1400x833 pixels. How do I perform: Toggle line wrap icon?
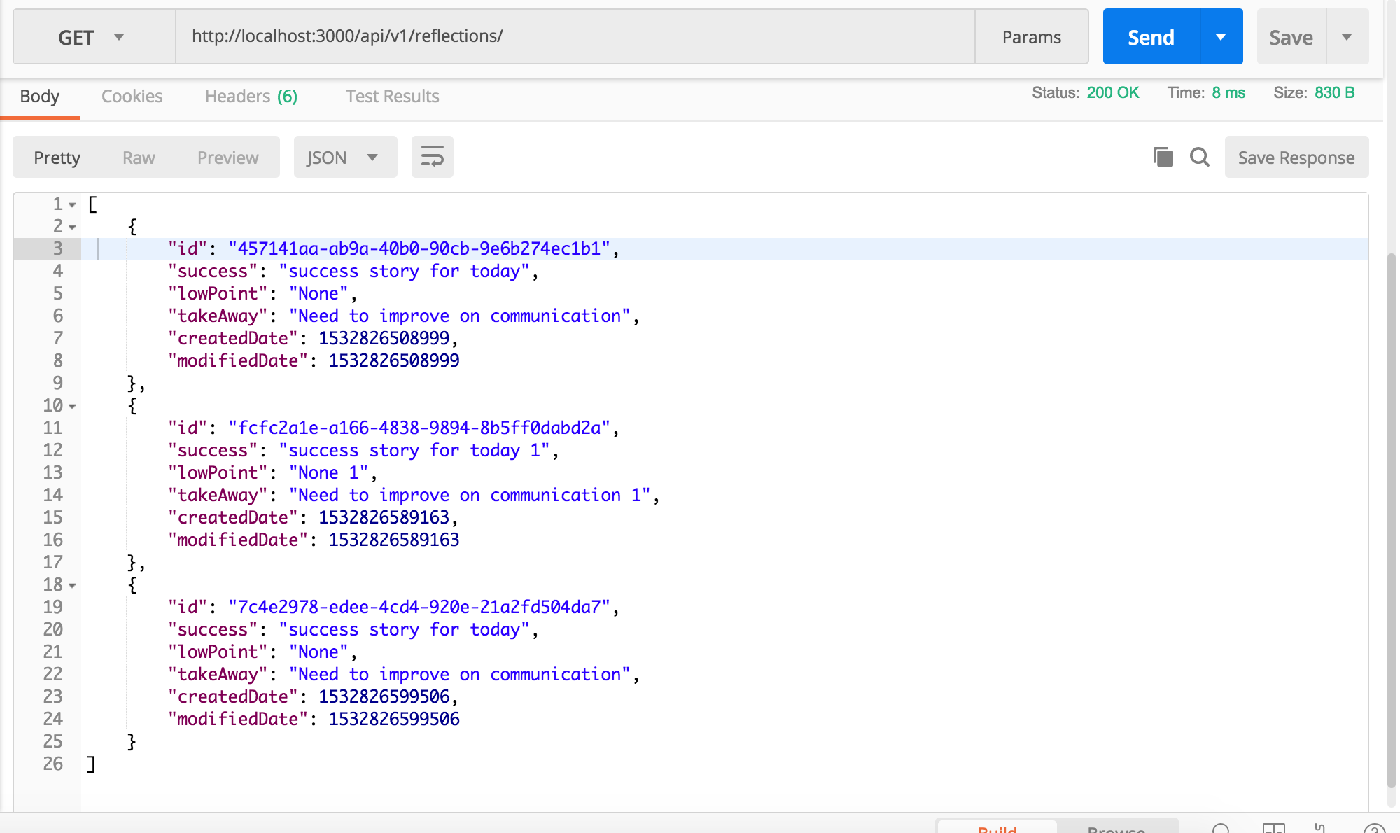tap(432, 157)
